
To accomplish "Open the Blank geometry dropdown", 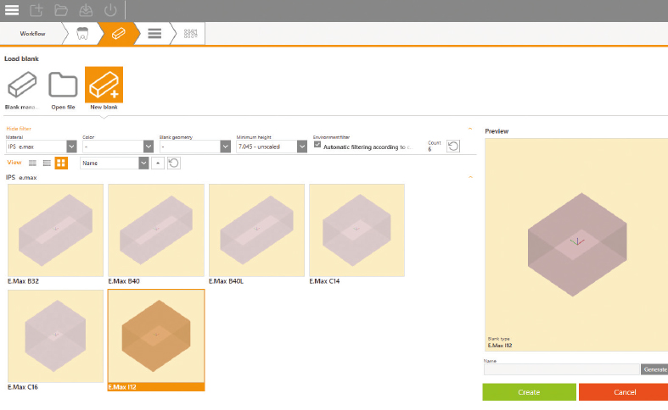I will pos(195,147).
